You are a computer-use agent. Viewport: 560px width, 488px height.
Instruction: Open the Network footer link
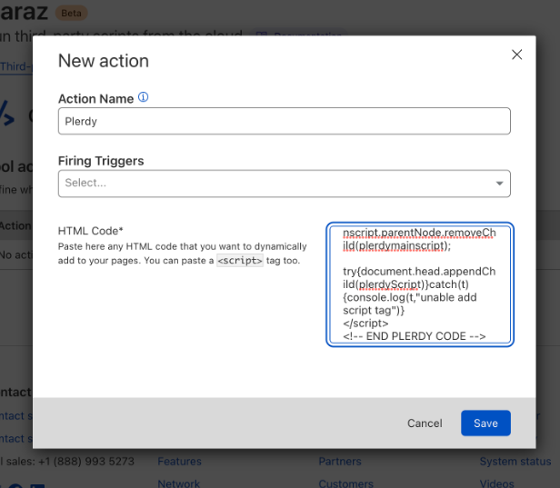pyautogui.click(x=178, y=483)
